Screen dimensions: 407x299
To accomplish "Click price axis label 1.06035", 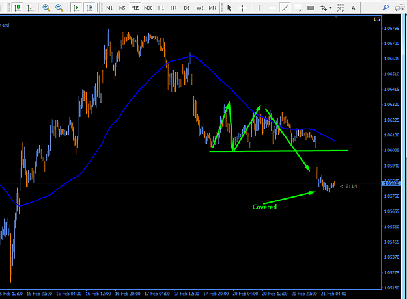I will (391, 150).
